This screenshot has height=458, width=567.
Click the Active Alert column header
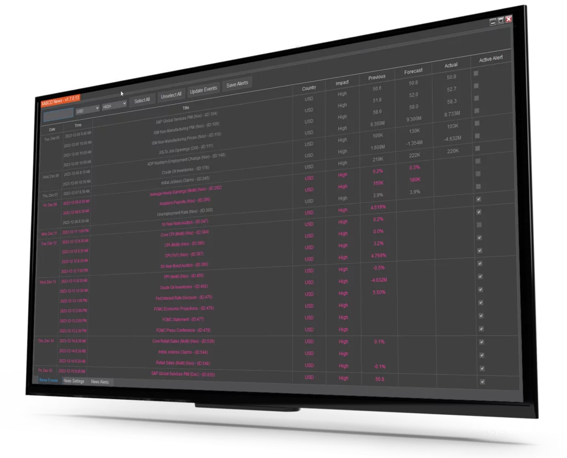[491, 59]
